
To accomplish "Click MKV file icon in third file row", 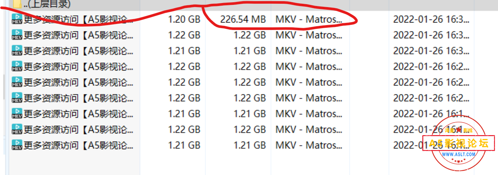I will [x=17, y=51].
